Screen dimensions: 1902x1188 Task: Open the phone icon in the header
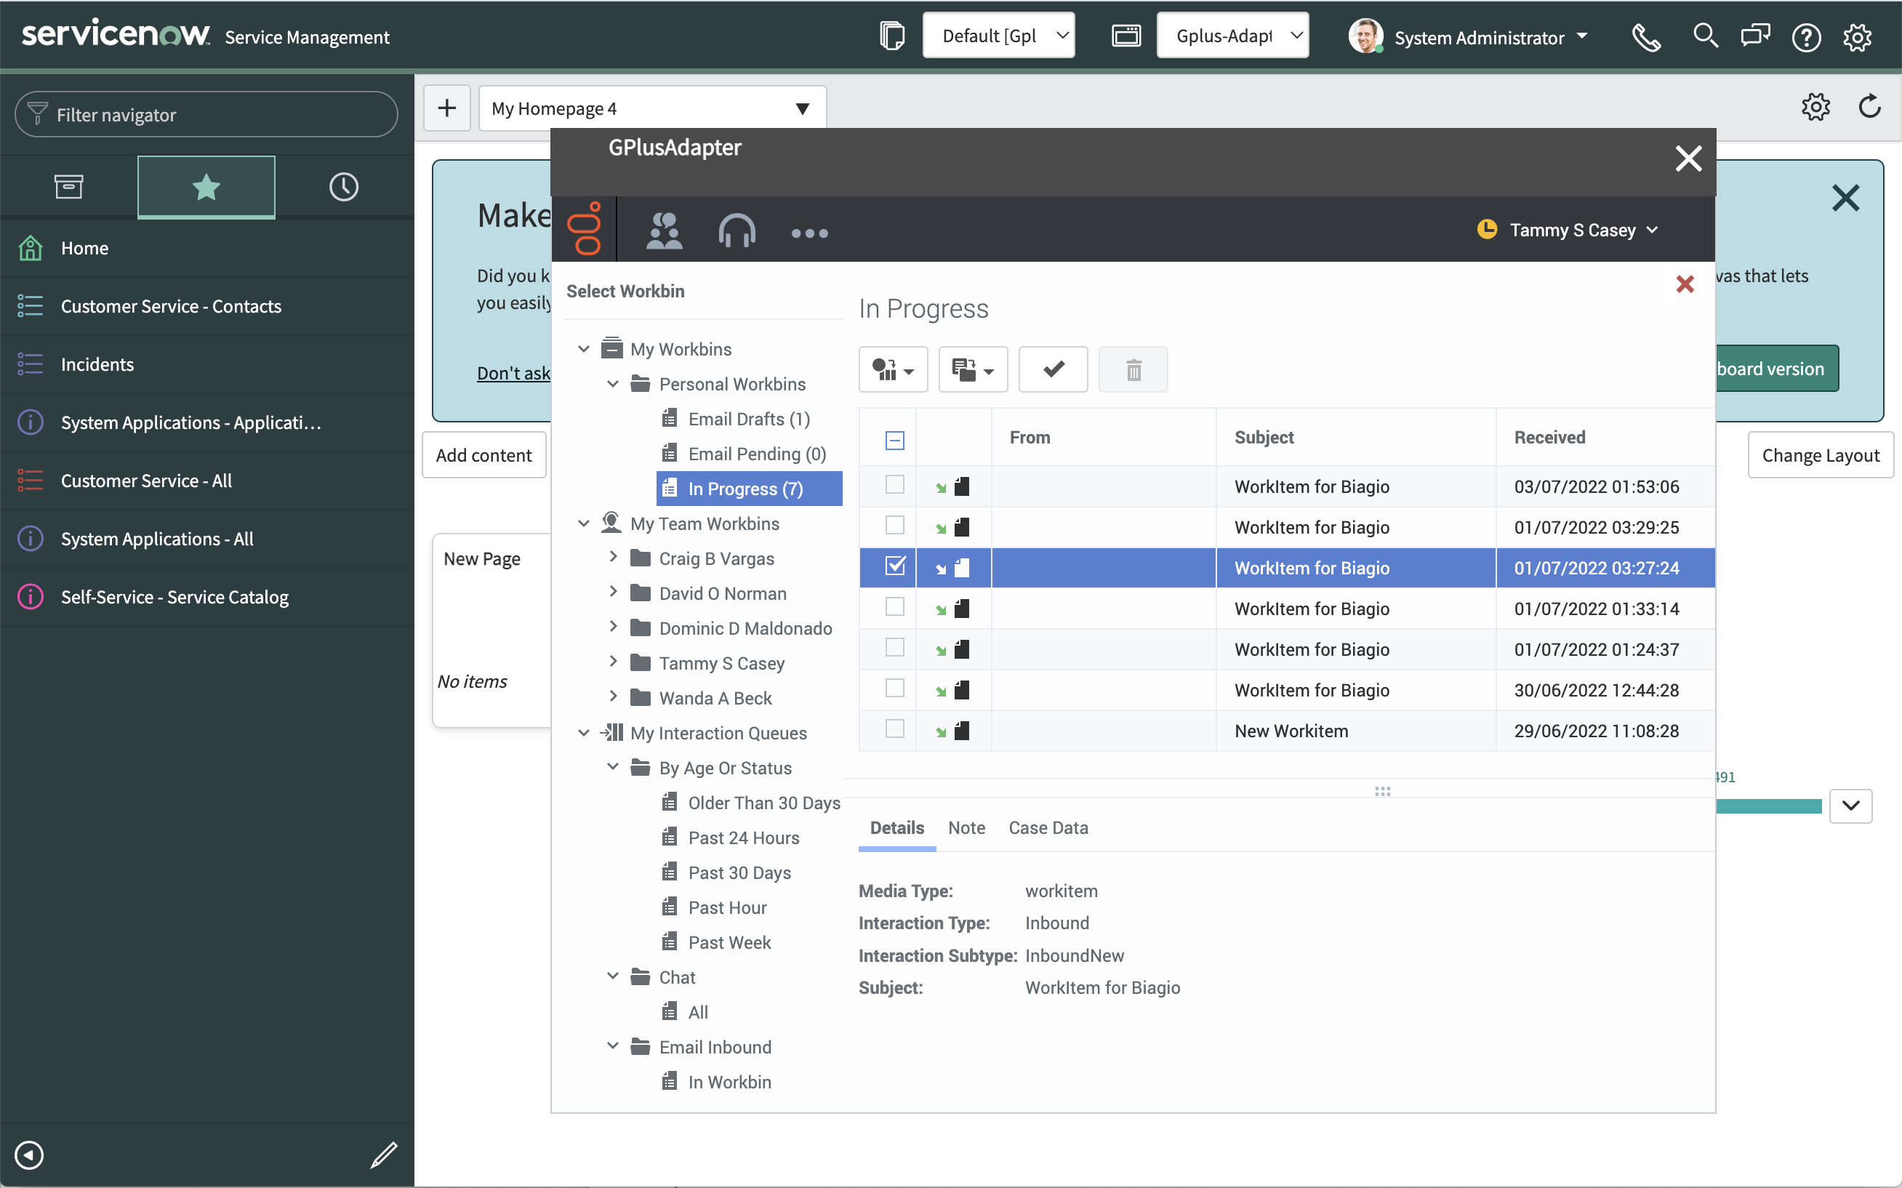(x=1646, y=37)
